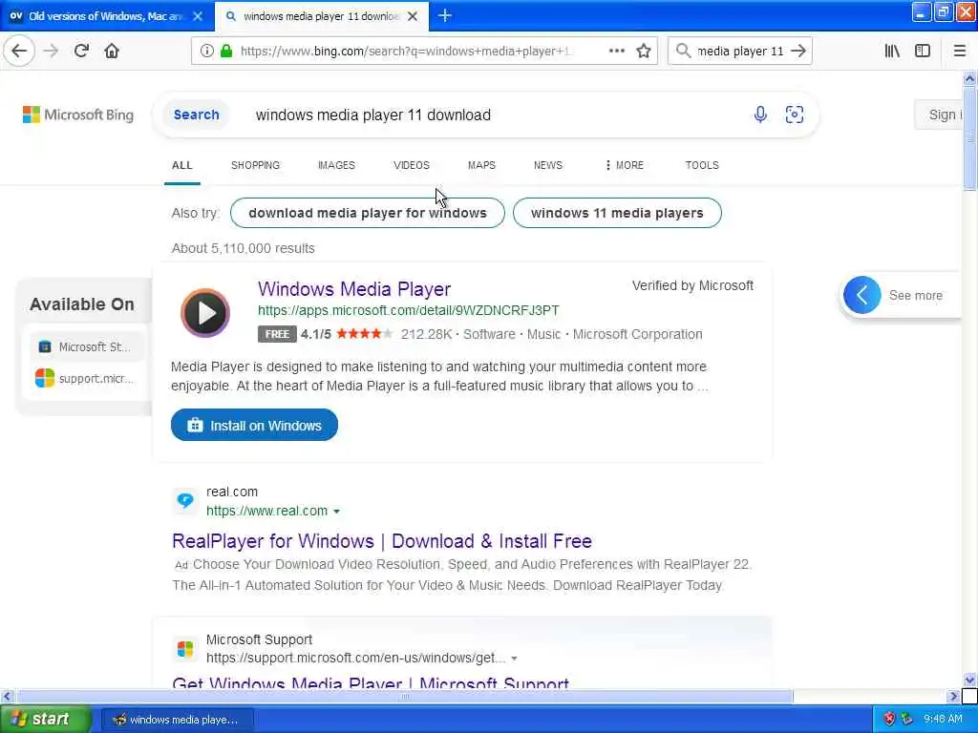This screenshot has height=733, width=978.
Task: Click the real.com www.real.com URL
Action: 267,512
